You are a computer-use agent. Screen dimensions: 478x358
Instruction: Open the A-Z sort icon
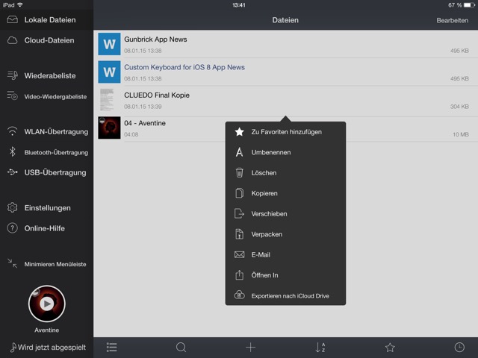320,348
